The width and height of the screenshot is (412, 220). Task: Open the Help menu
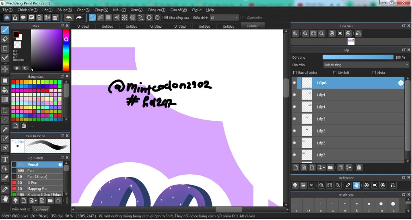(210, 10)
